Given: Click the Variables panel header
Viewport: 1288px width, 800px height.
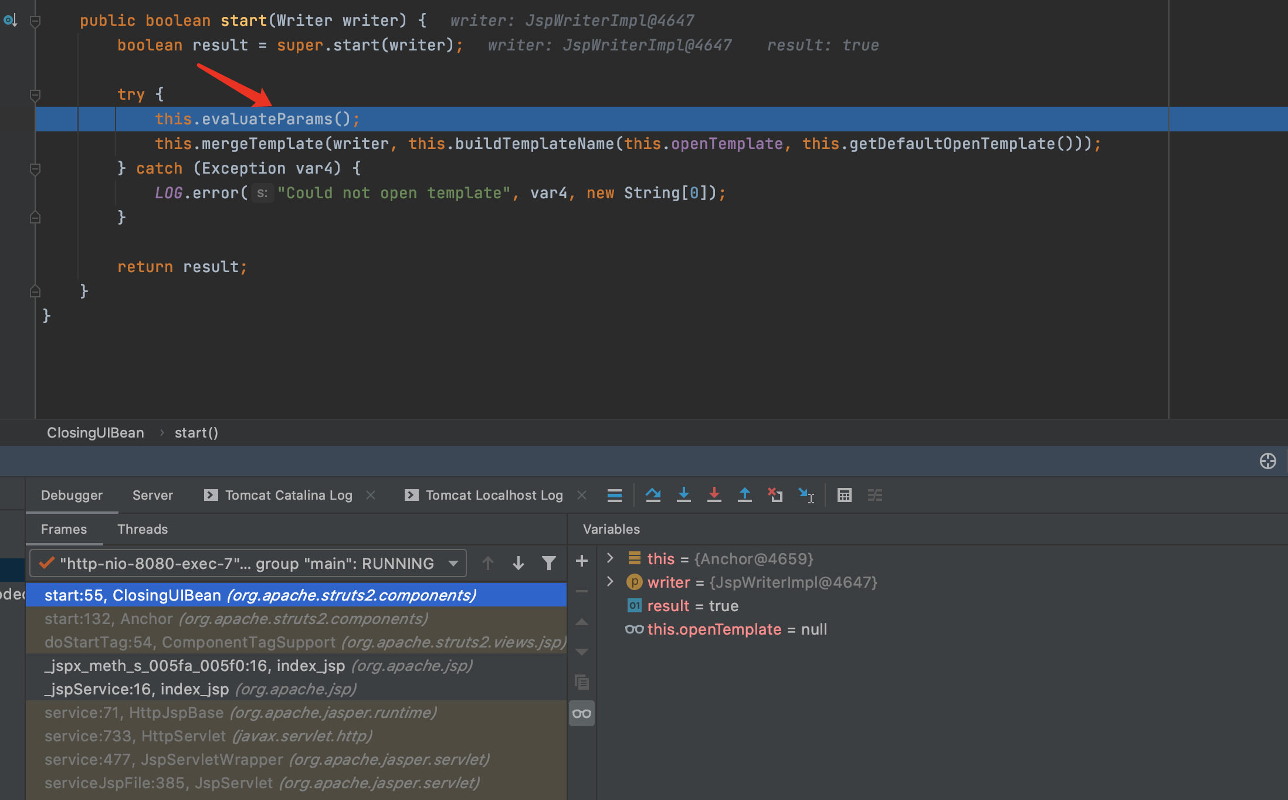Looking at the screenshot, I should click(611, 529).
